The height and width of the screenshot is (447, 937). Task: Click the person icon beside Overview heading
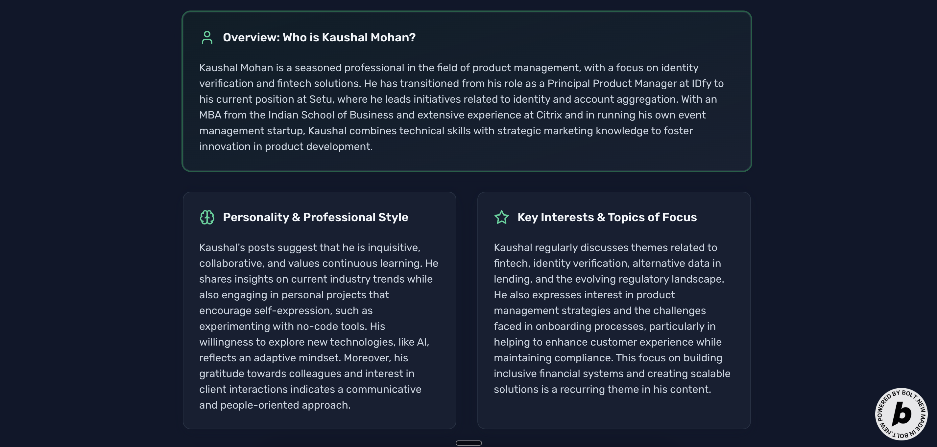[x=207, y=37]
